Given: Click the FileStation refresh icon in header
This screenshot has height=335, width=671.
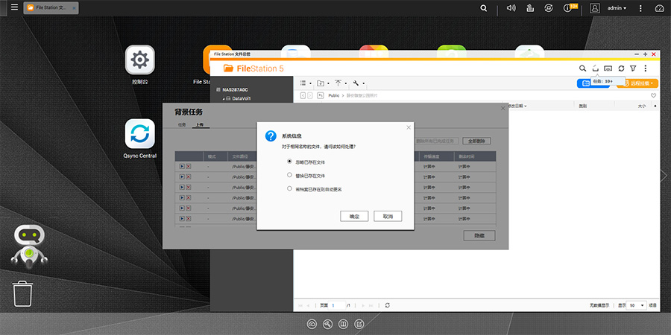Looking at the screenshot, I should [620, 68].
